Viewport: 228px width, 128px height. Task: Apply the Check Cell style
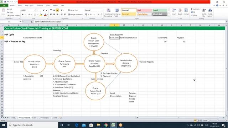pos(160,14)
